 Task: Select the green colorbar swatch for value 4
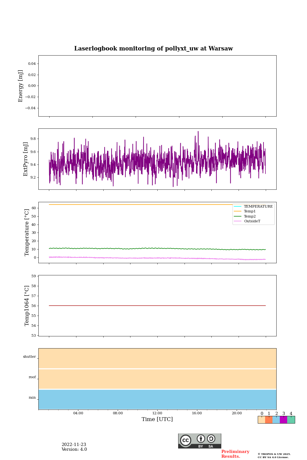point(291,420)
